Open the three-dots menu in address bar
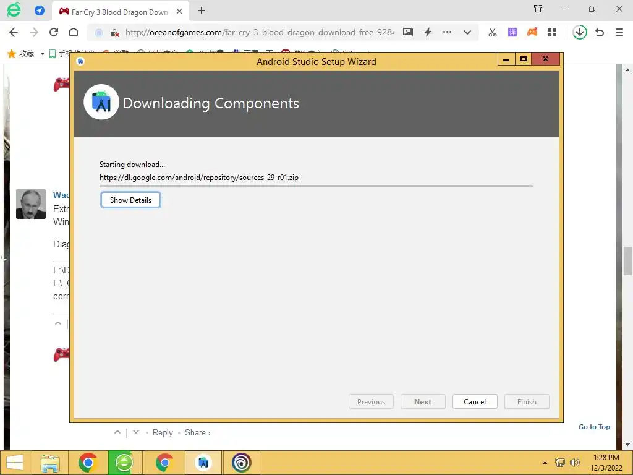 [x=448, y=32]
